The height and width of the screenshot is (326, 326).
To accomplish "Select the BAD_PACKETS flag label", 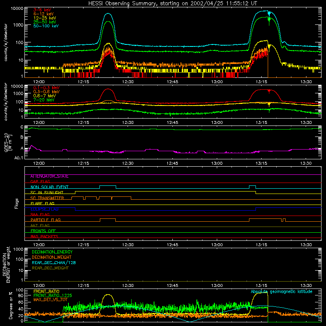I will tap(44, 236).
